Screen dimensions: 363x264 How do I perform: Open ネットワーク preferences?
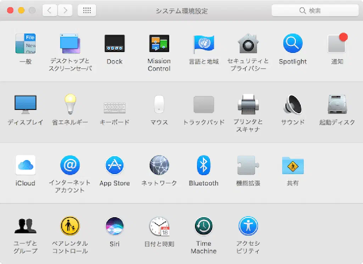coord(159,165)
